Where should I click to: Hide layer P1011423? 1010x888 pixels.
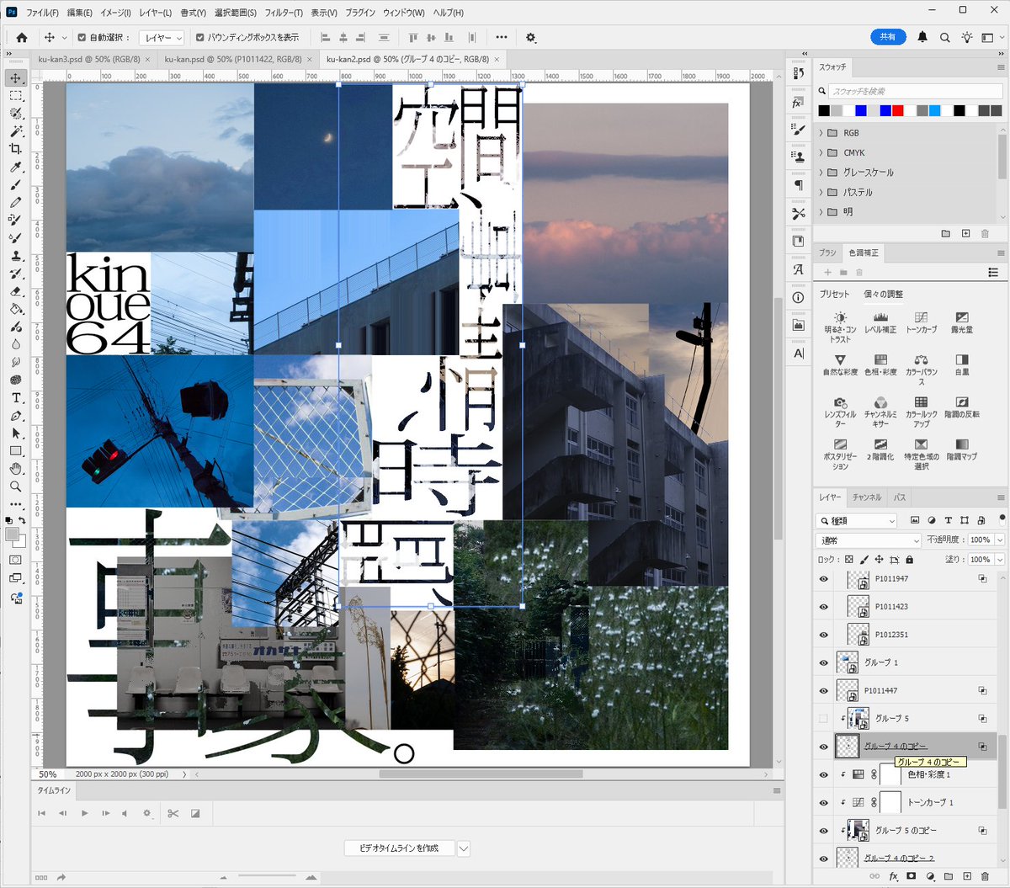824,607
